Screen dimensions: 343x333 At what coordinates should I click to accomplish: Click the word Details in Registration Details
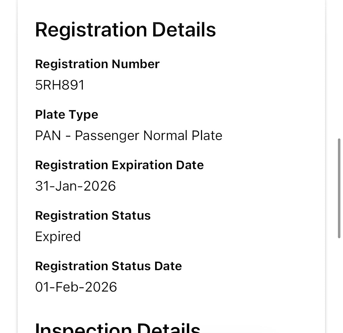pyautogui.click(x=184, y=30)
